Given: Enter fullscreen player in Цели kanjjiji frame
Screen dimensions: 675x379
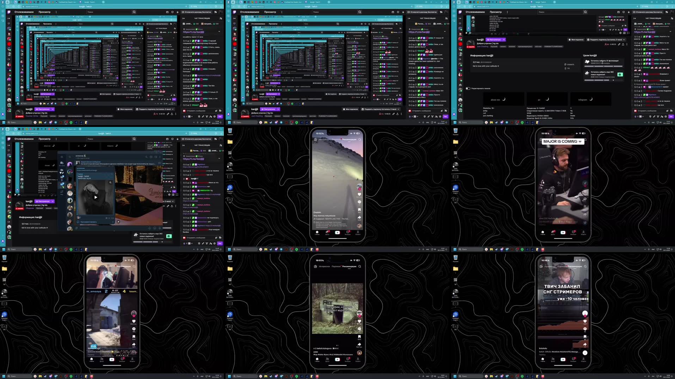Looking at the screenshot, I should [628, 33].
